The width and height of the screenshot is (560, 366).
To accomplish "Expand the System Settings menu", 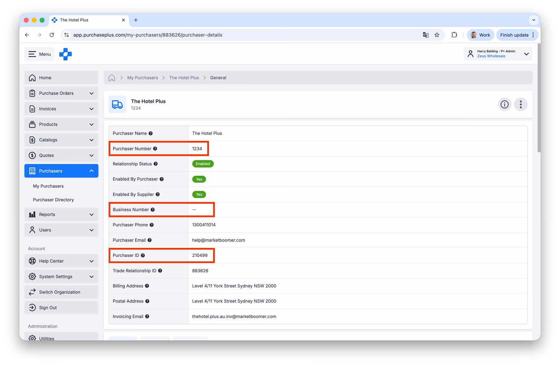I will pyautogui.click(x=61, y=277).
